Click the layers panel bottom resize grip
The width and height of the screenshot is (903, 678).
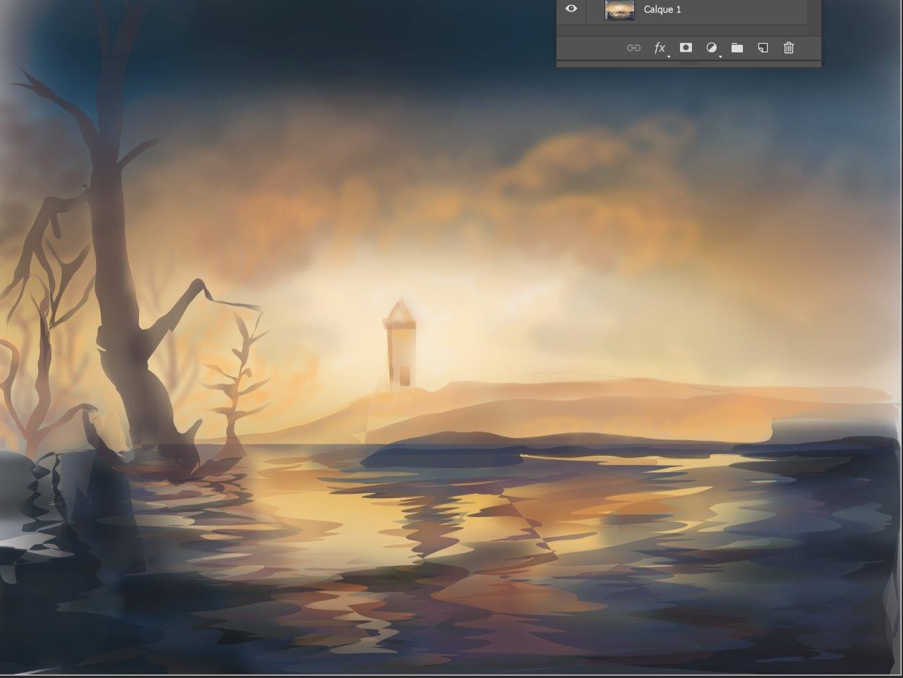[689, 63]
